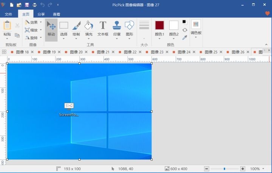Expand the 绘制 tool dropdown arrow
Screen dimensions: 272x173
tap(76, 39)
